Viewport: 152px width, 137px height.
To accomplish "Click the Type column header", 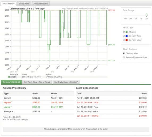I will click(x=6, y=94).
